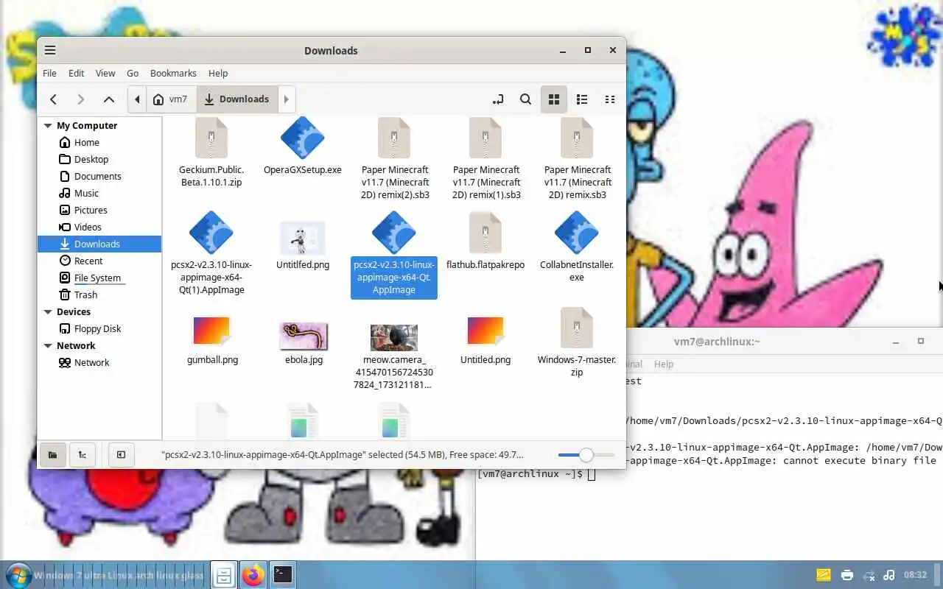Click the printer tray icon
The width and height of the screenshot is (943, 589).
(847, 575)
